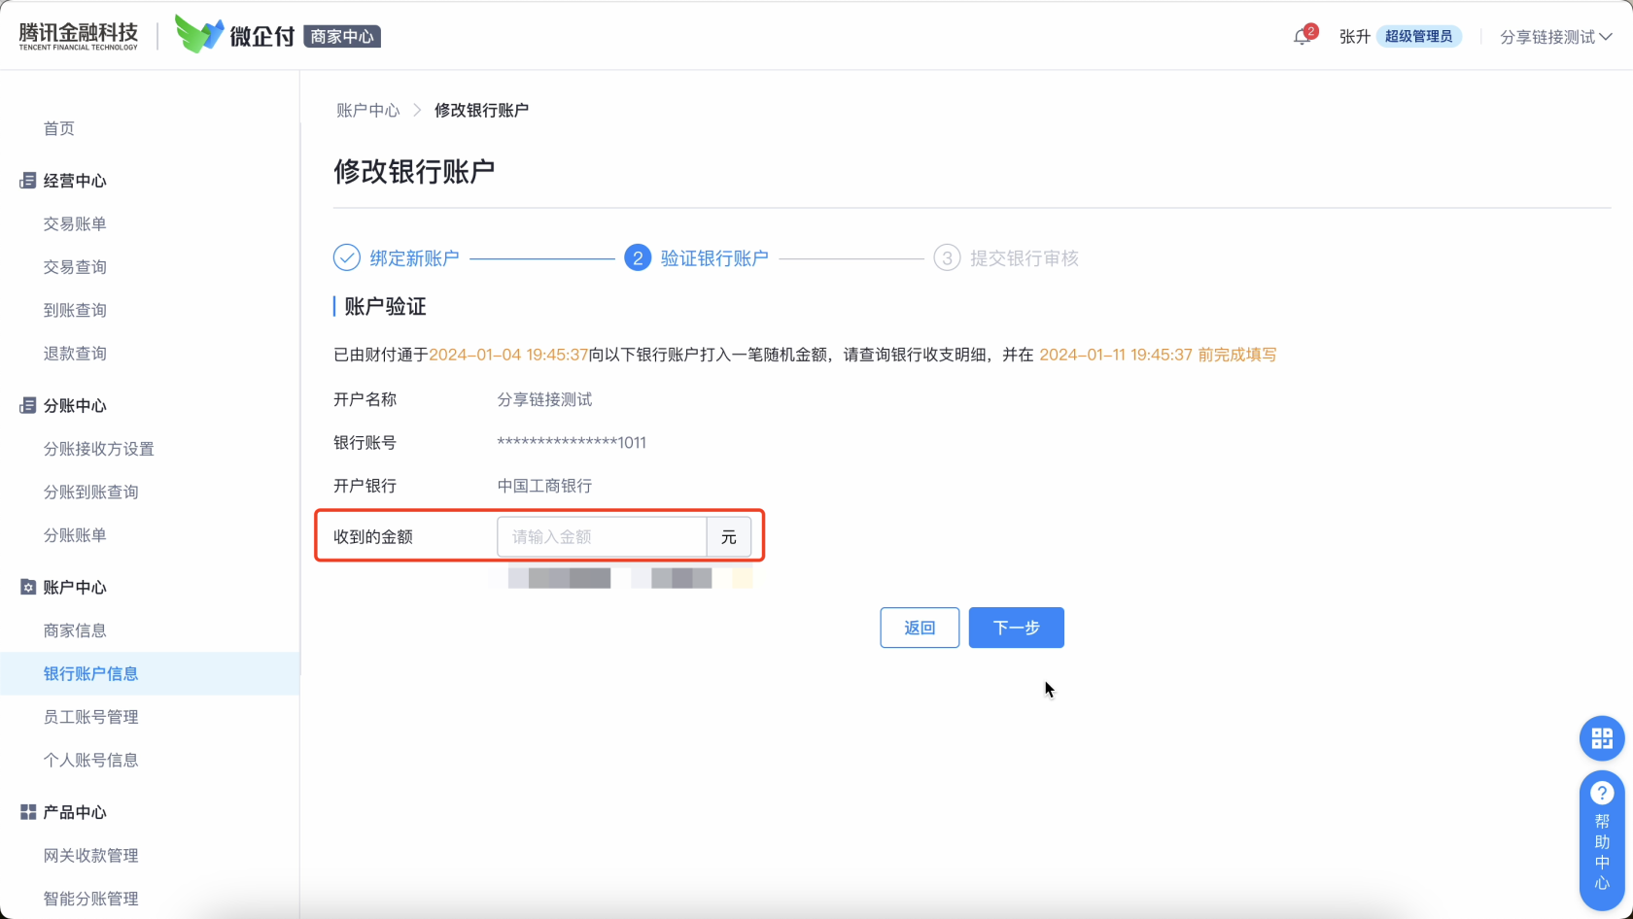Image resolution: width=1633 pixels, height=919 pixels.
Task: Open 智能分账管理 in sidebar
Action: (90, 899)
